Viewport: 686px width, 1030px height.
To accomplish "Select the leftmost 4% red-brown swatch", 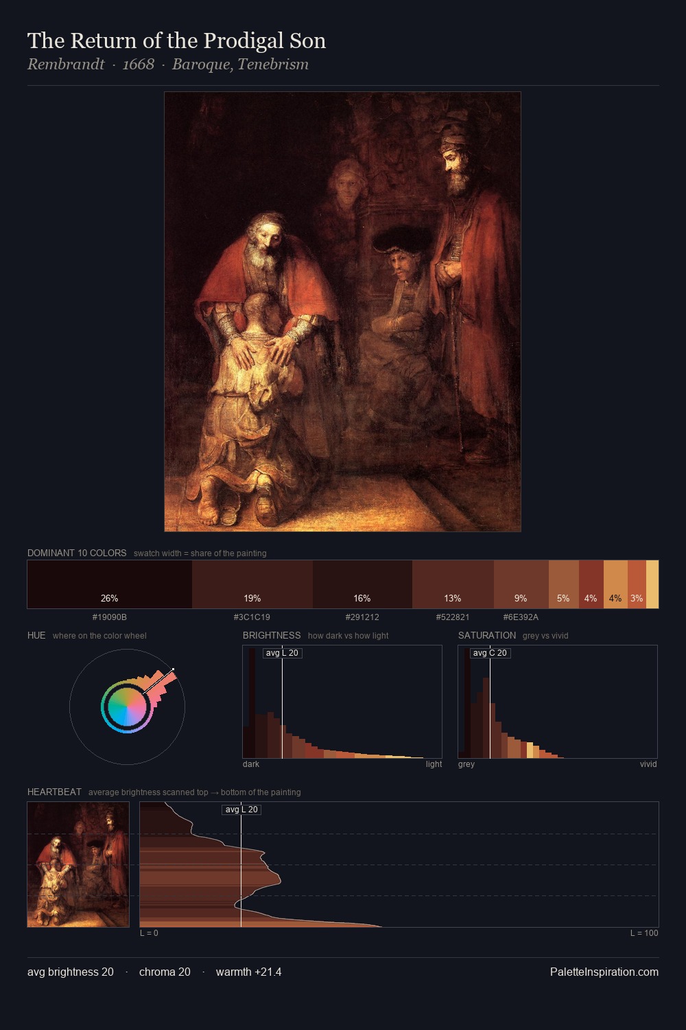I will 591,584.
